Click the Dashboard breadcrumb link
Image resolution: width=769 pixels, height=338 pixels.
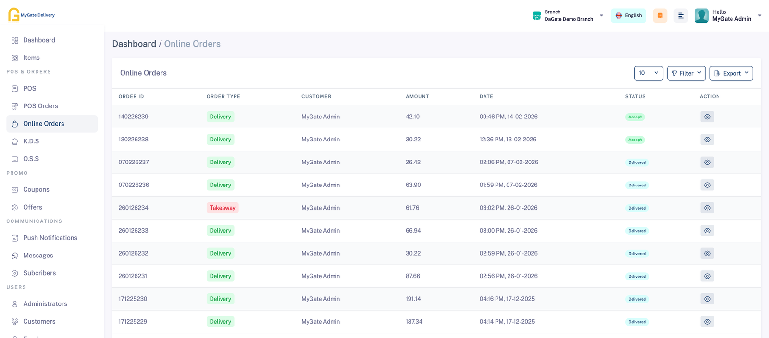(134, 44)
